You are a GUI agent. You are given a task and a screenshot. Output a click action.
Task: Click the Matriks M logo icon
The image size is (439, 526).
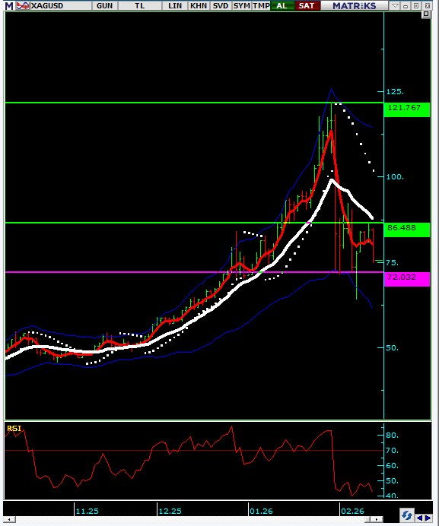pos(9,6)
